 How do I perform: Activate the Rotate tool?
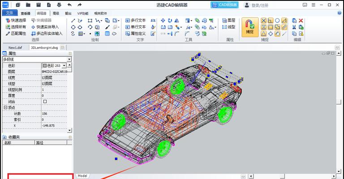(x=170, y=21)
